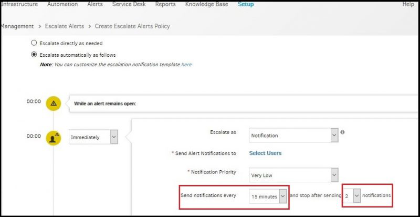The image size is (420, 217).
Task: Click the '* Notification Priority' label
Action: click(212, 172)
